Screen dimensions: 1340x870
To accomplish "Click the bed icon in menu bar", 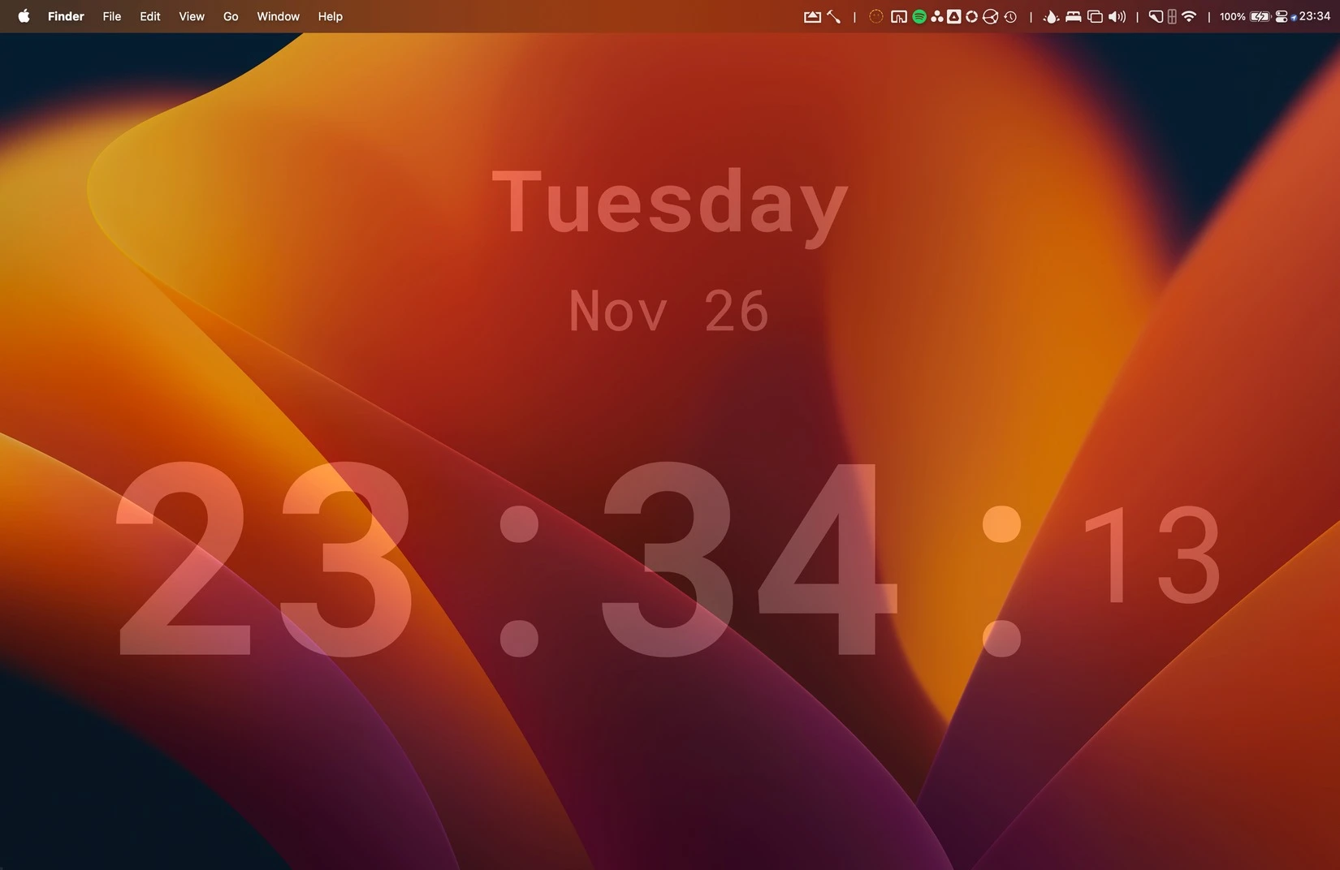I will pyautogui.click(x=1073, y=16).
